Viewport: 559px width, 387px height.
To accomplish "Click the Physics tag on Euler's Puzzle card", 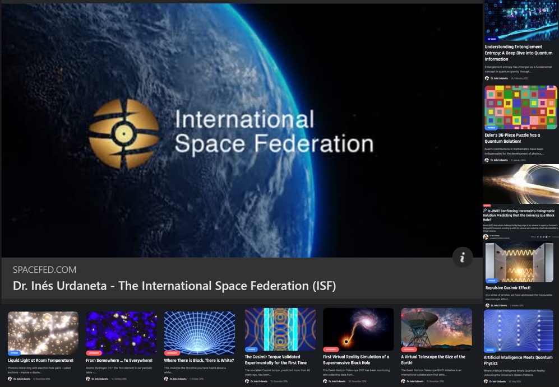I will 491,128.
